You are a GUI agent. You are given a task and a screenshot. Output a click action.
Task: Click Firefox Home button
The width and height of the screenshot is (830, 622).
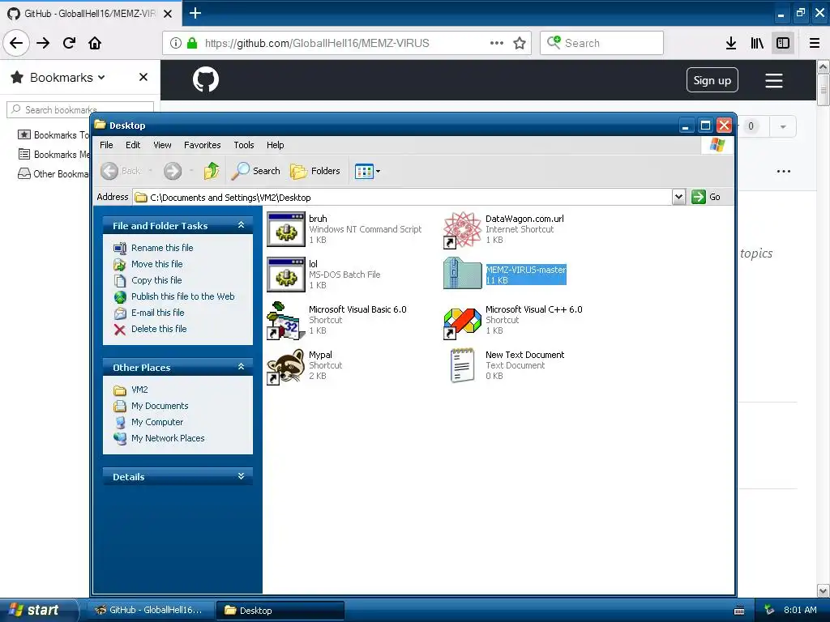95,43
